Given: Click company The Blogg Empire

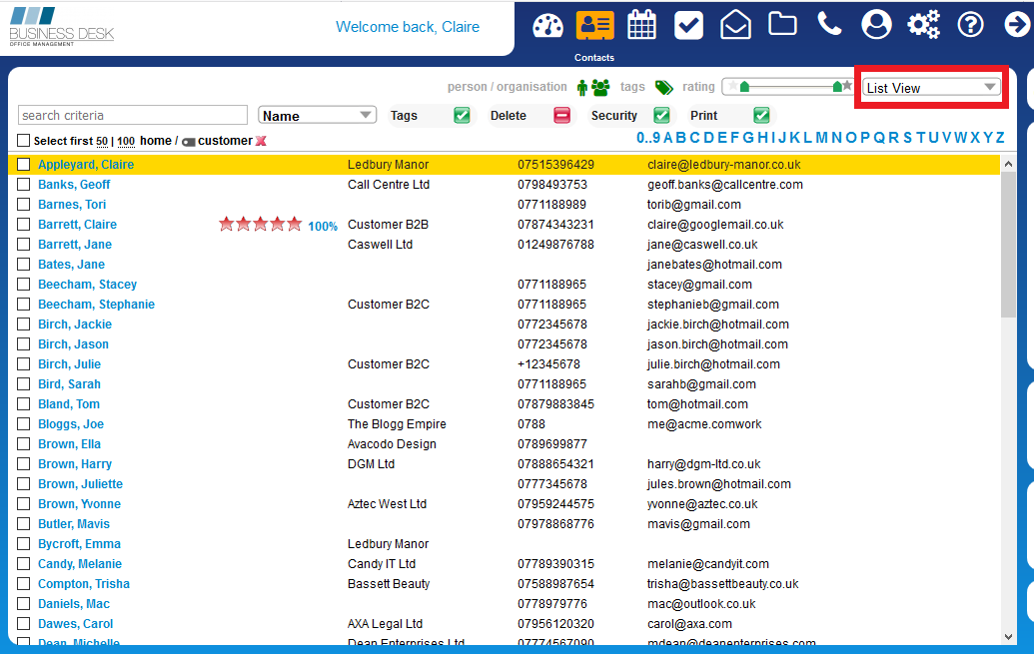Looking at the screenshot, I should point(397,424).
